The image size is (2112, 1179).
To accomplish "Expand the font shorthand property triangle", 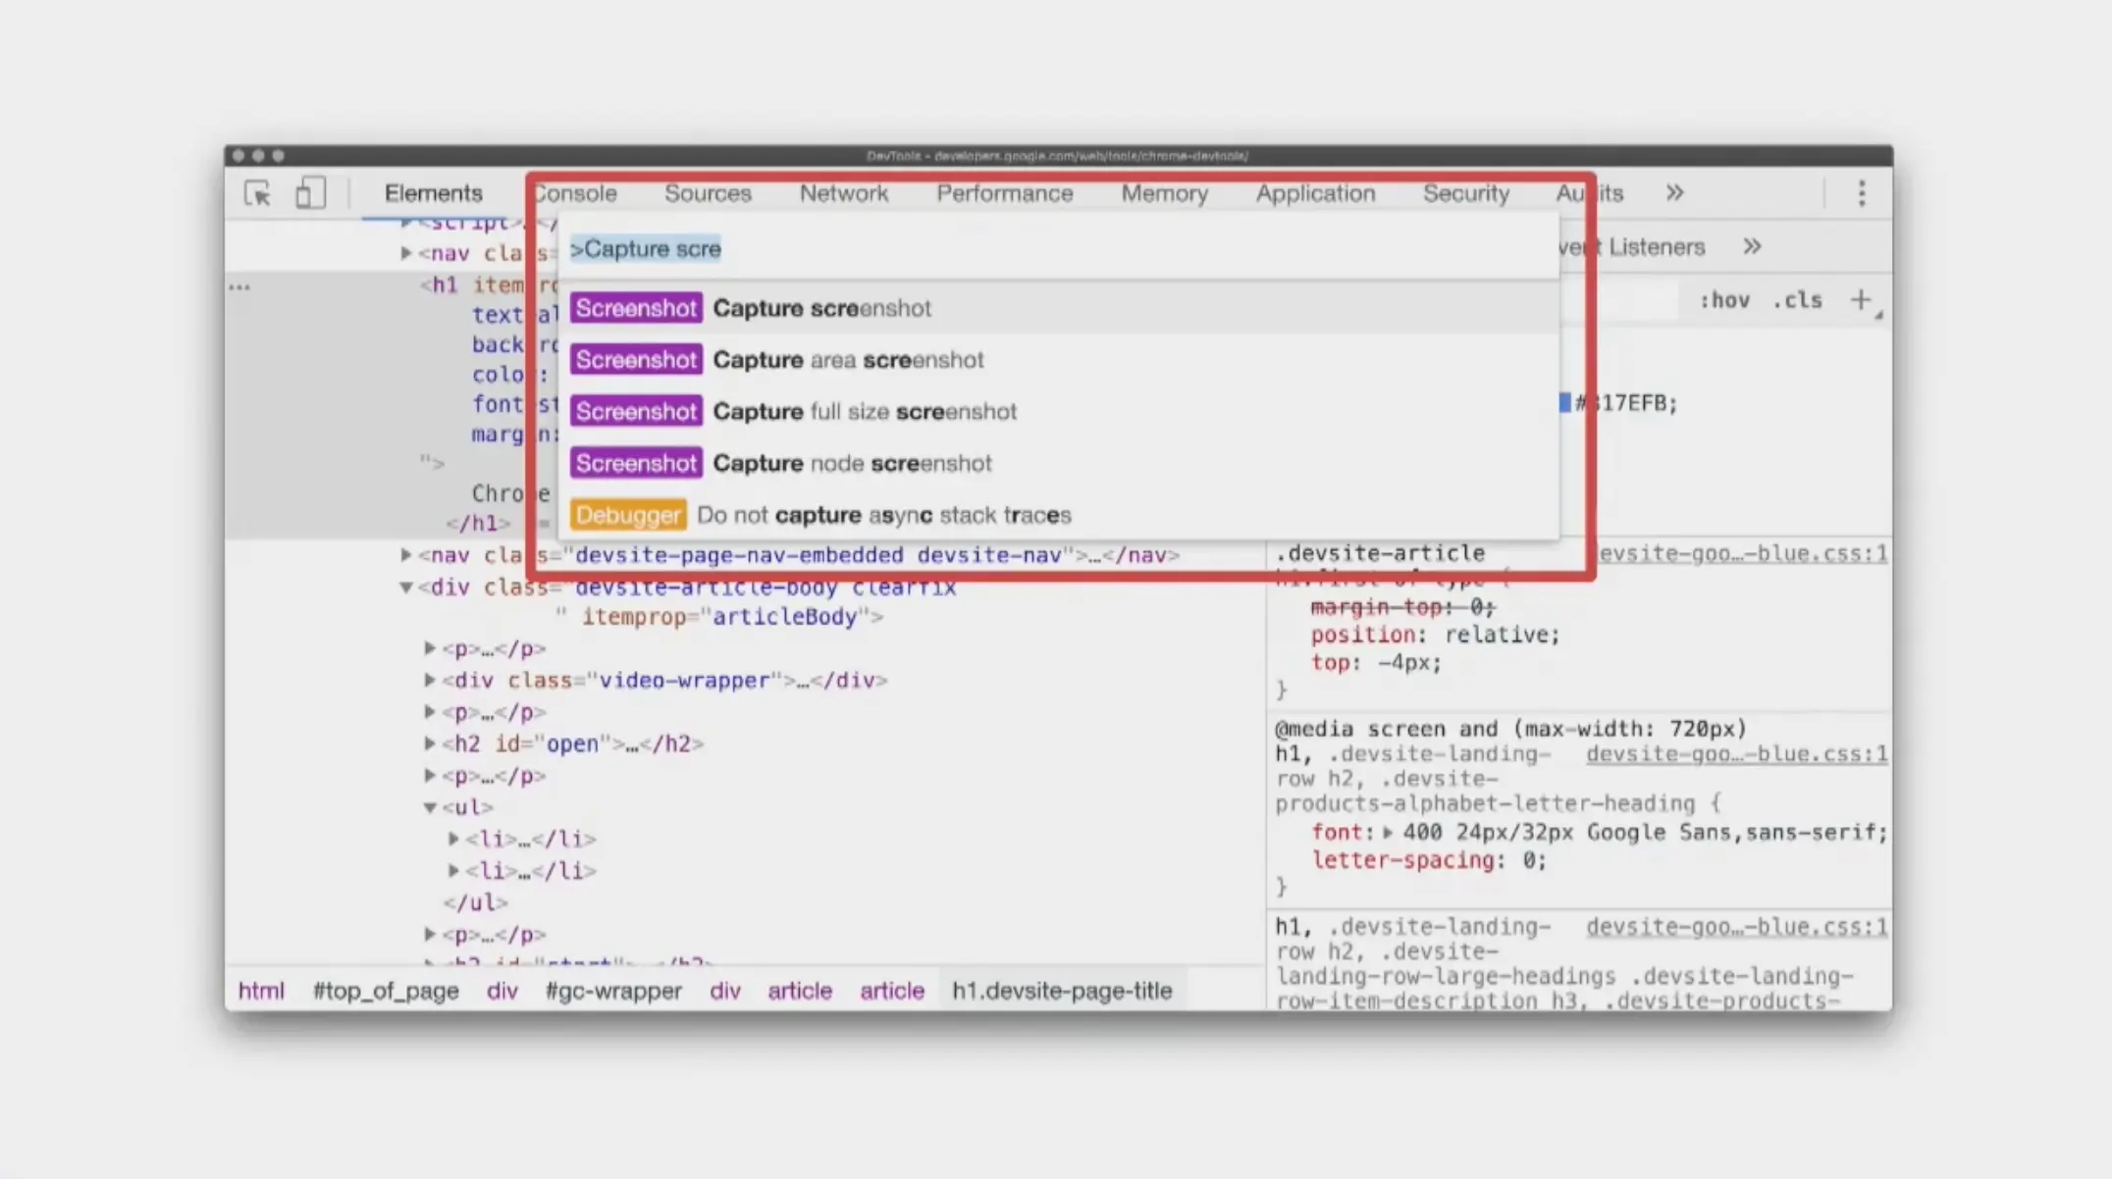I will (1388, 833).
